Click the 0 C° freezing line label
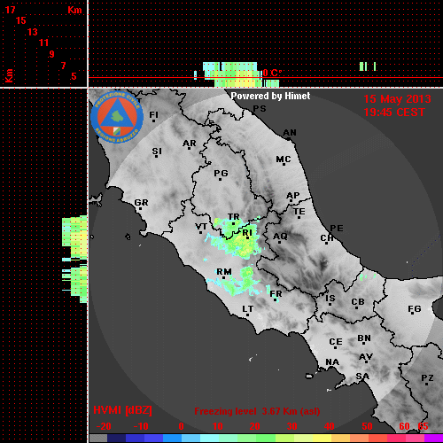 (x=272, y=73)
